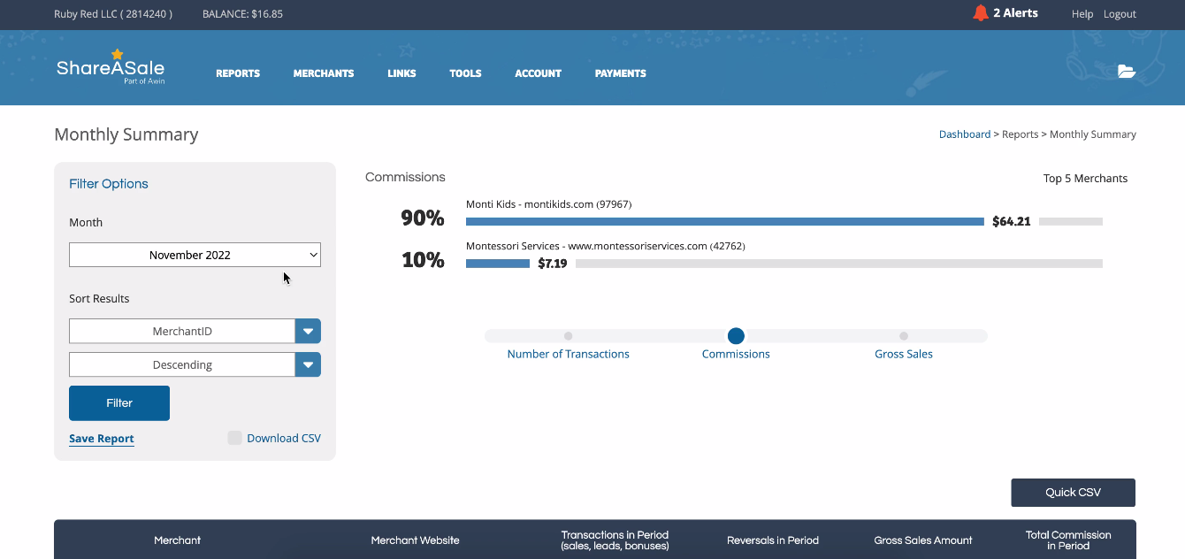Click the BALANCE: $16.85 text

(x=242, y=14)
